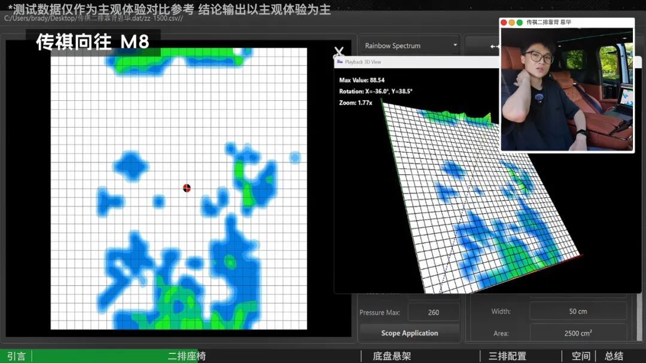Select the 二排座椅 chapter

pyautogui.click(x=187, y=356)
